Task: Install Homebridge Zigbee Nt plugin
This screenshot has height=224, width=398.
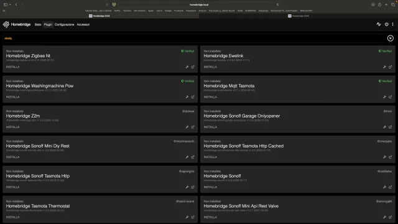Action: click(12, 67)
